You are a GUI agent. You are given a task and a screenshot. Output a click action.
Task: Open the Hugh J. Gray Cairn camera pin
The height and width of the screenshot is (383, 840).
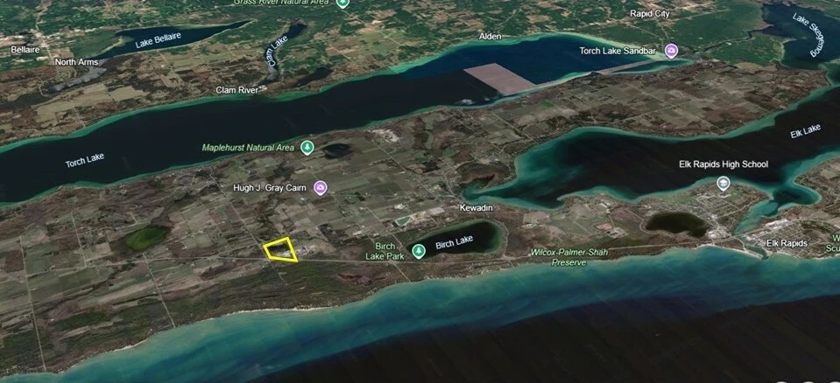pos(321,188)
